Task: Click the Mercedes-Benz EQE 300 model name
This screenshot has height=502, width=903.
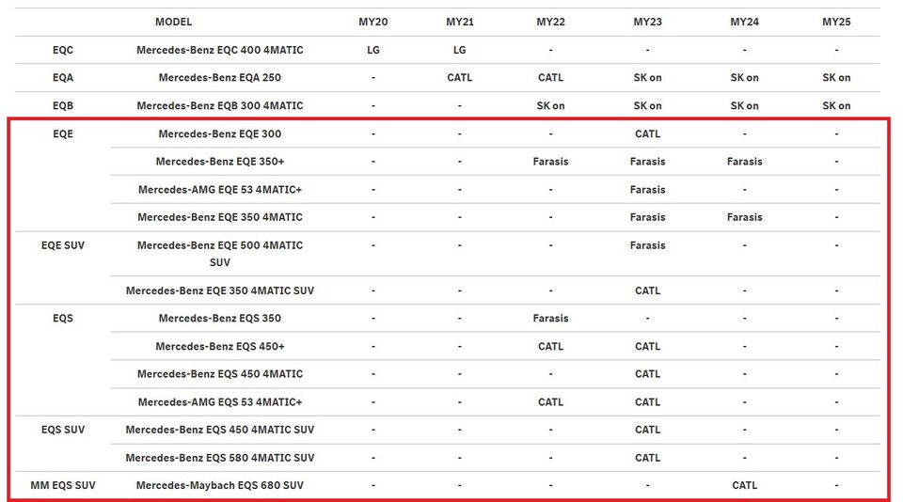Action: [220, 134]
